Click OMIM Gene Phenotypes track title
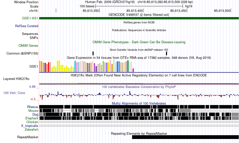Screen dimensions: 239x143 [139, 42]
